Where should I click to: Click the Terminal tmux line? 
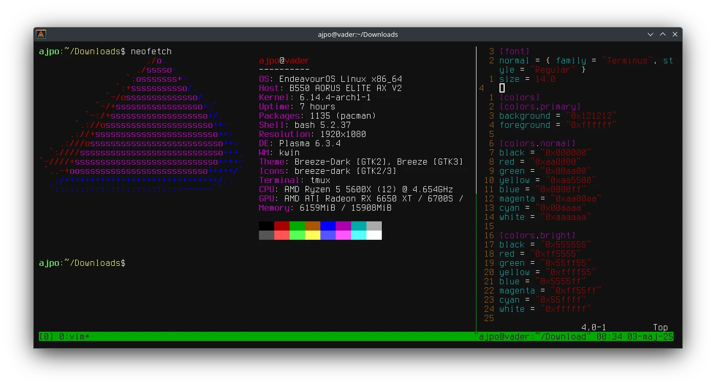pyautogui.click(x=295, y=180)
